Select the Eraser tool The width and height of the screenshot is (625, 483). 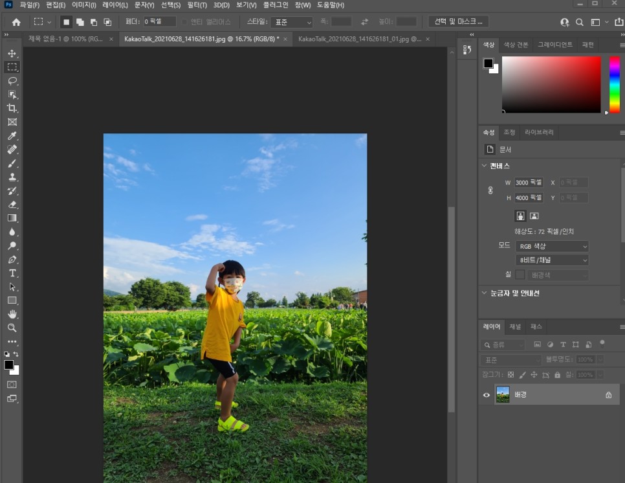pyautogui.click(x=12, y=205)
